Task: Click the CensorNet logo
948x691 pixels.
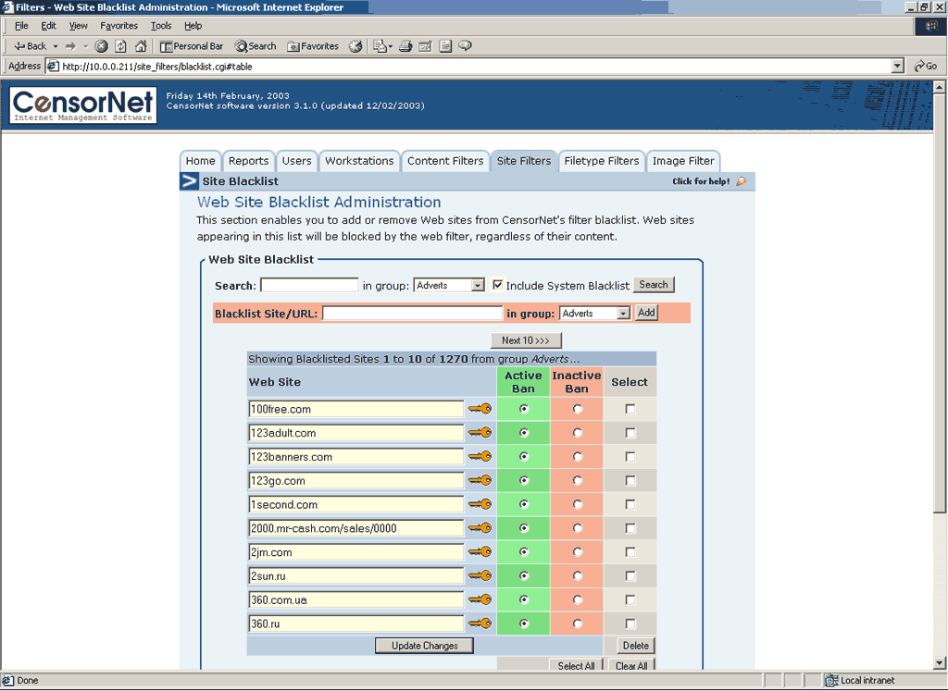Action: click(82, 105)
